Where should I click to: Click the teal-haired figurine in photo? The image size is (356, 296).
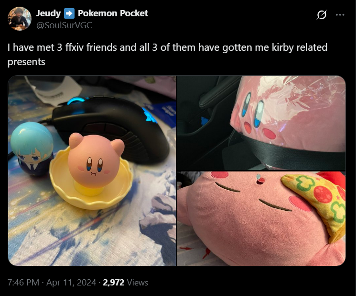tap(32, 149)
